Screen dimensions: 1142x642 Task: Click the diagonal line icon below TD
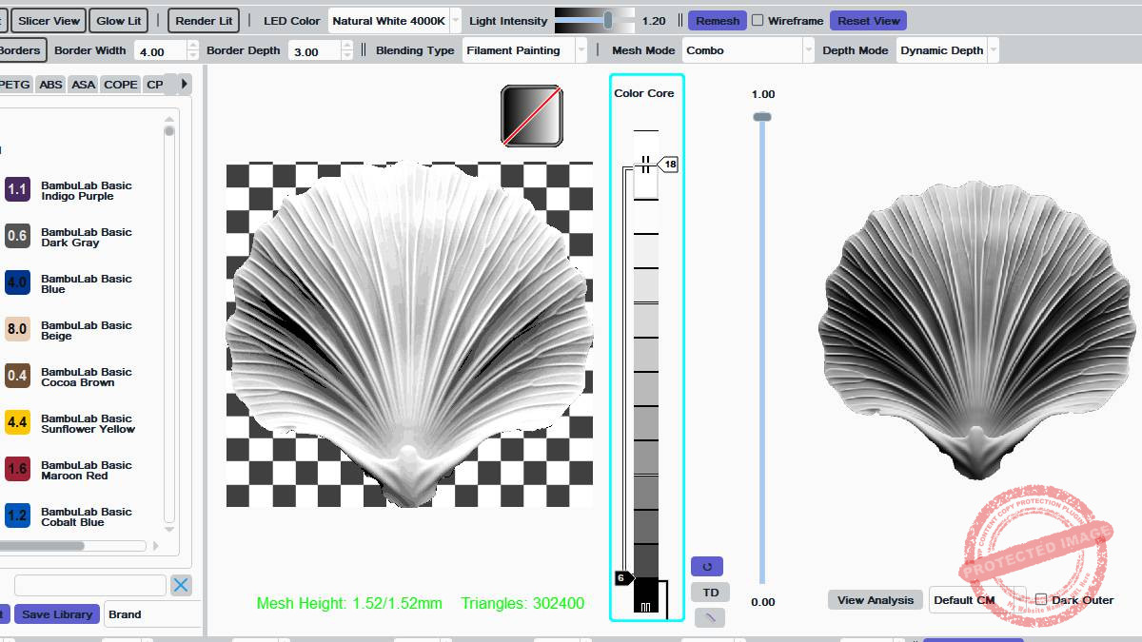pyautogui.click(x=710, y=618)
